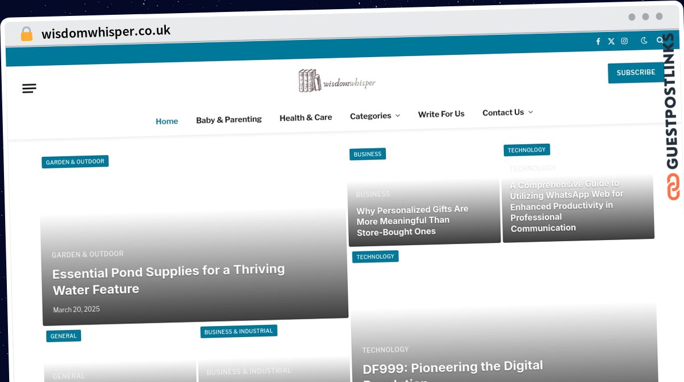Click GARDEN & OUTDOOR label above pond title

(88, 254)
